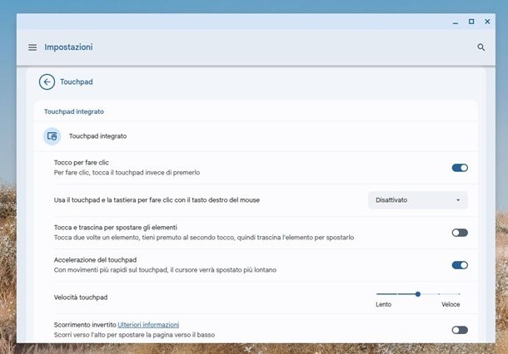Open the hamburger main menu
The image size is (508, 354).
click(32, 47)
